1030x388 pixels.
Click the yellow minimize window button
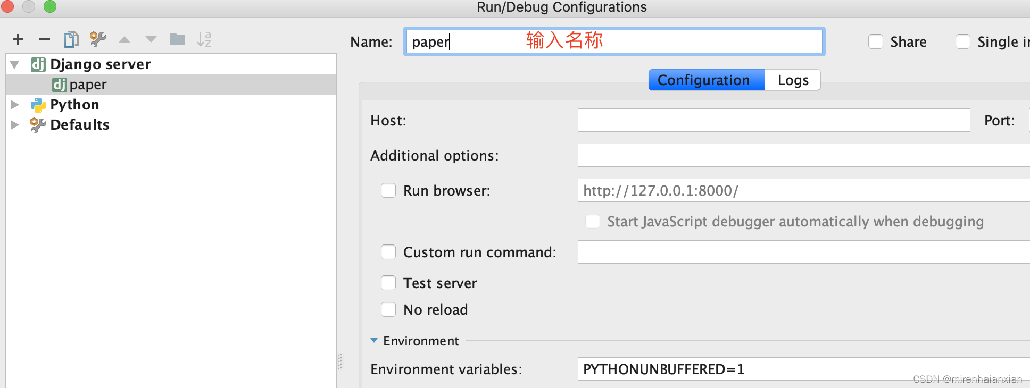pyautogui.click(x=29, y=6)
